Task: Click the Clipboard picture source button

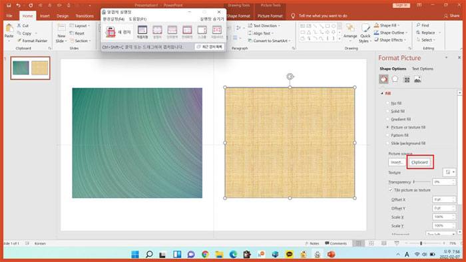Action: 419,162
